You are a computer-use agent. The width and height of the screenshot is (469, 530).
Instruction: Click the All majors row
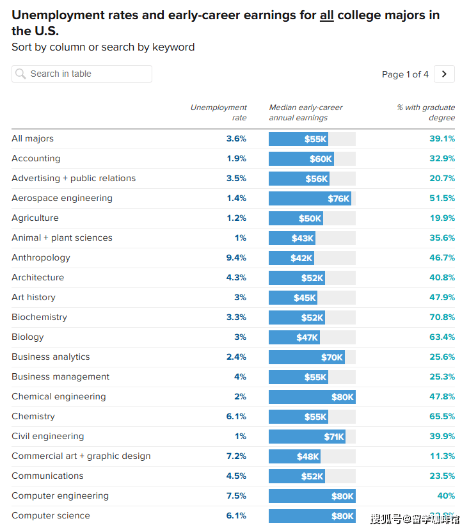[x=233, y=139]
